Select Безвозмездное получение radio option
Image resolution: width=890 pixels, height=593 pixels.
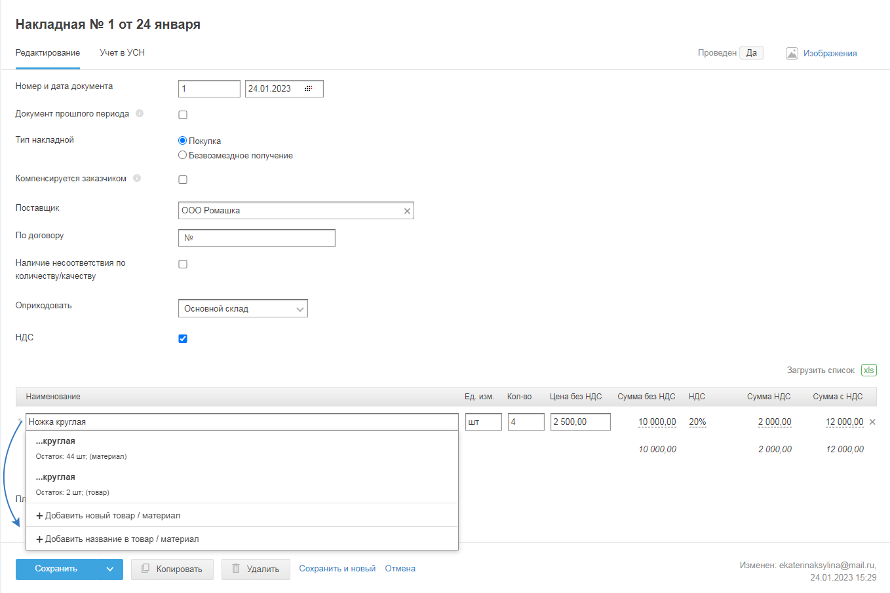click(x=183, y=155)
